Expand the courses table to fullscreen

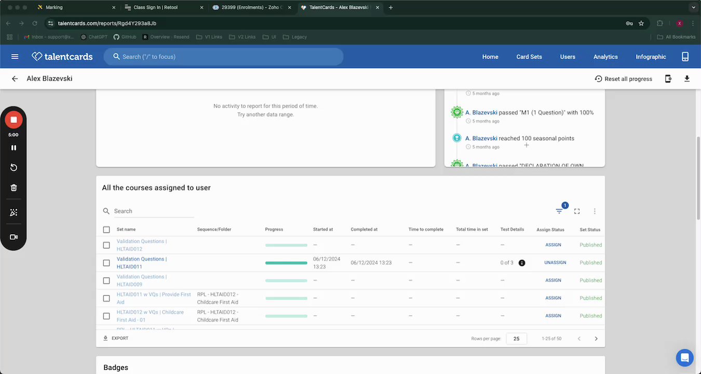click(x=577, y=211)
